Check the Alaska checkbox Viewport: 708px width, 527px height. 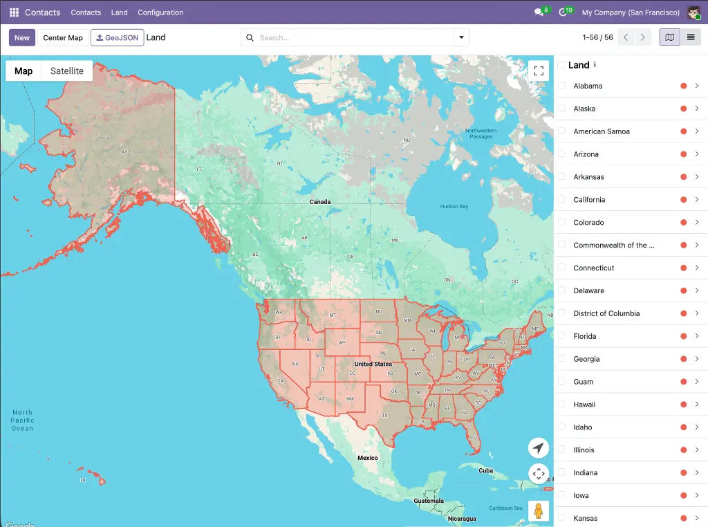[x=561, y=108]
